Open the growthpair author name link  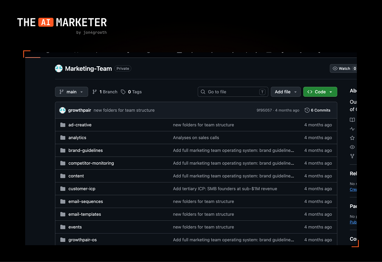point(79,110)
